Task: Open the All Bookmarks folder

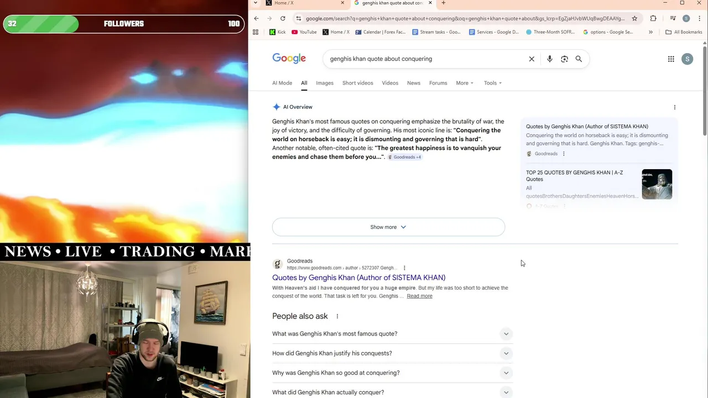Action: point(684,32)
